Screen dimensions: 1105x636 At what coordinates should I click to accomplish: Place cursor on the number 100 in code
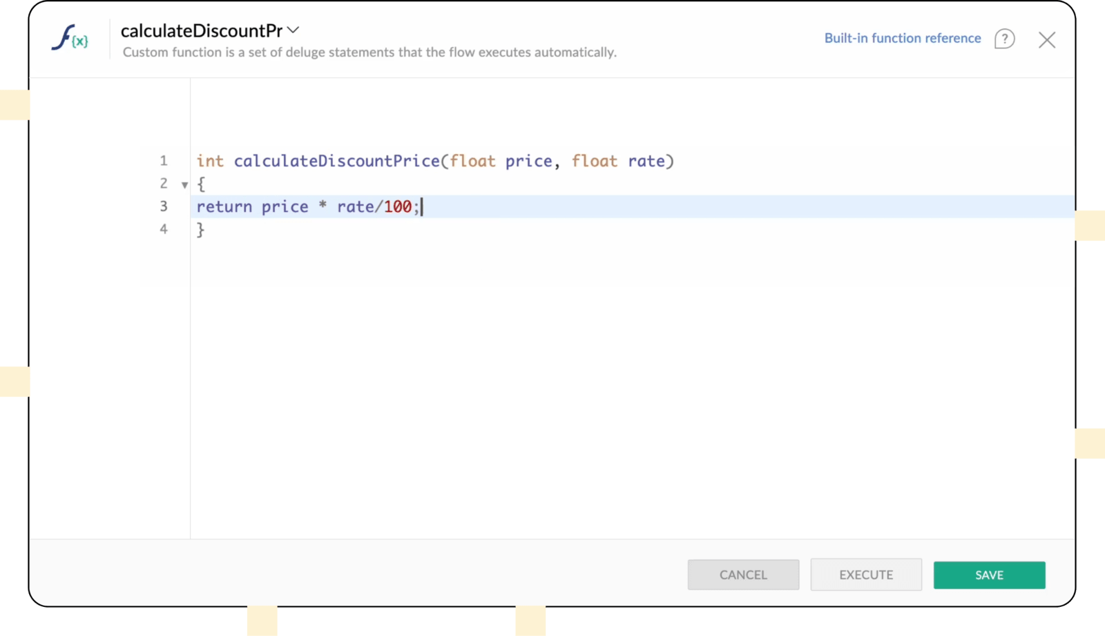[398, 206]
